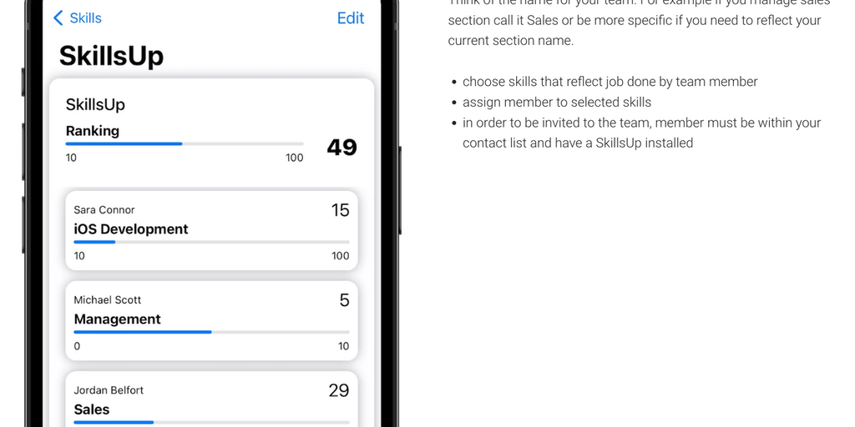Tap the back chevron arrow icon
Image resolution: width=855 pixels, height=427 pixels.
58,18
